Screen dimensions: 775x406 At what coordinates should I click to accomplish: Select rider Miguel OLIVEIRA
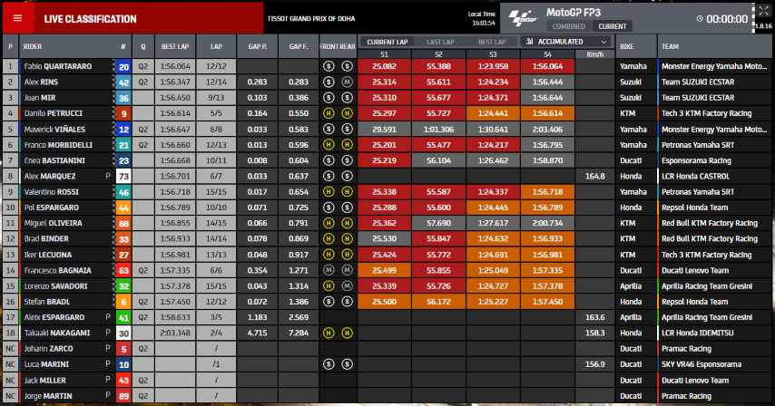53,223
